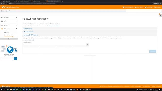Expand the Ihr Paket sidebar menu
This screenshot has width=162, height=91.
coord(9,17)
